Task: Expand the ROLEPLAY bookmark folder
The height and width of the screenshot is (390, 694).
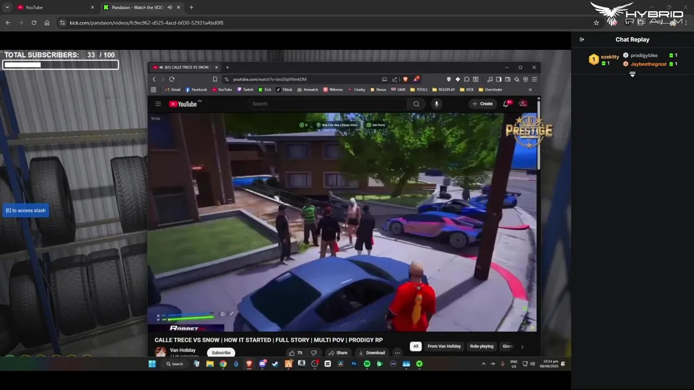Action: coord(444,89)
